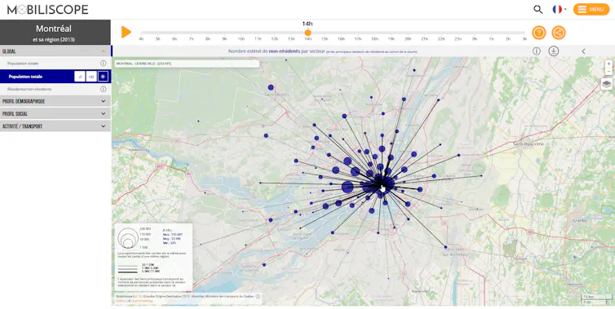Expand Profil démographique section
The width and height of the screenshot is (615, 309).
(x=55, y=101)
